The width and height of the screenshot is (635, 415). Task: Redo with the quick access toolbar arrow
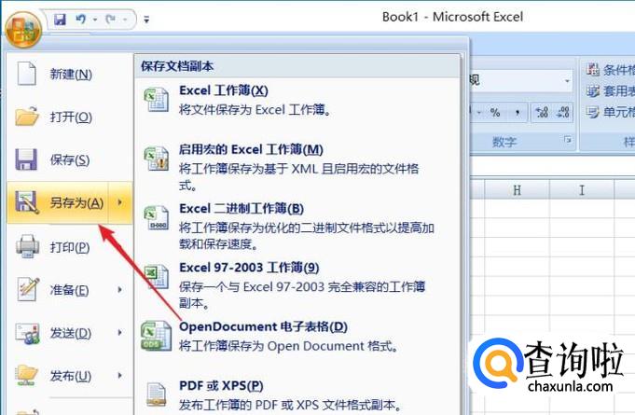110,19
